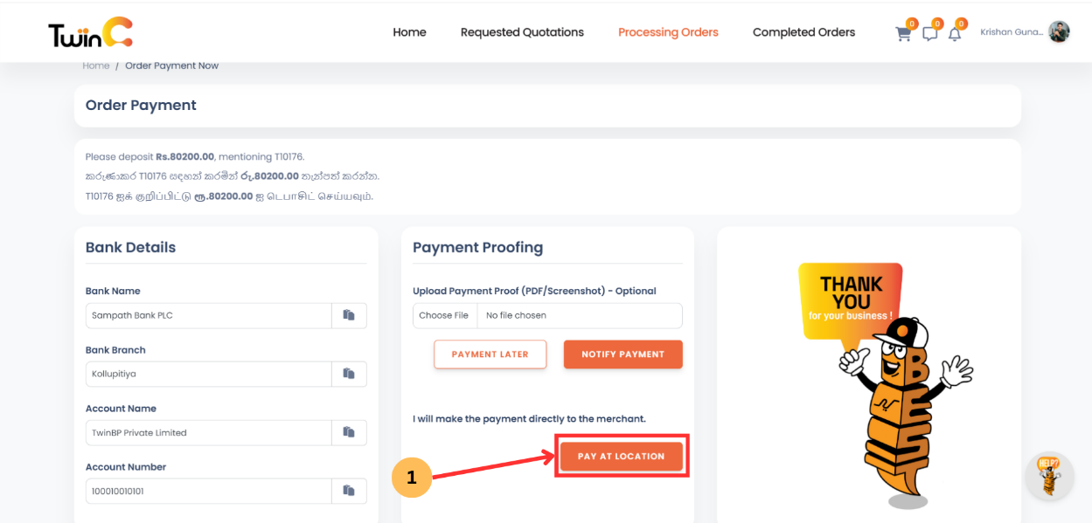Go to the Home menu item
The width and height of the screenshot is (1092, 523).
409,31
